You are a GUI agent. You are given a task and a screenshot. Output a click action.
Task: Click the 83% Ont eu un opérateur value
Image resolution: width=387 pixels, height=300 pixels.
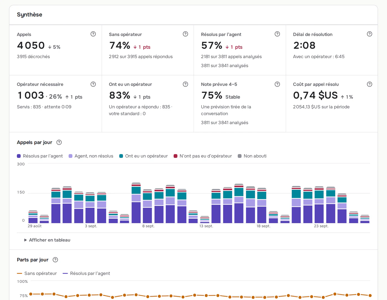(x=120, y=95)
